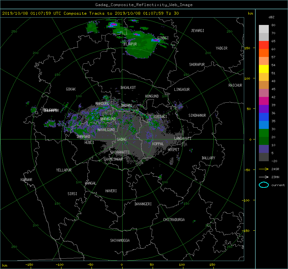
Task: Select the JEVARGI town label
Action: [197, 31]
